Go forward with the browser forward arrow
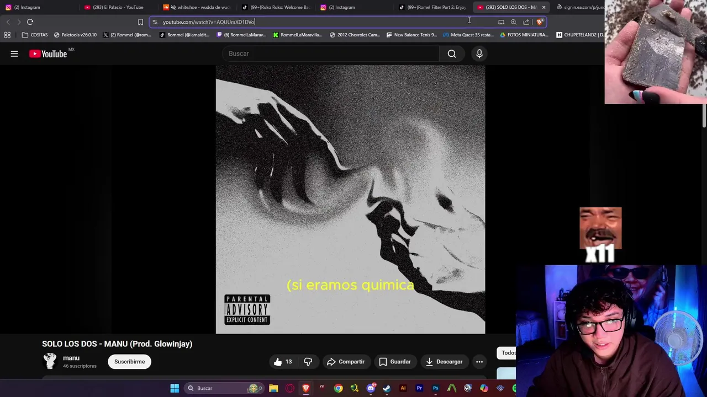 click(x=19, y=22)
